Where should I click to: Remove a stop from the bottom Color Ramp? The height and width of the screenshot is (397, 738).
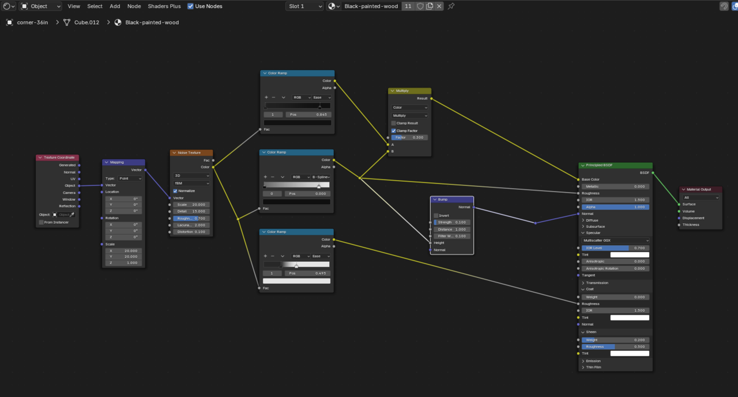point(273,257)
